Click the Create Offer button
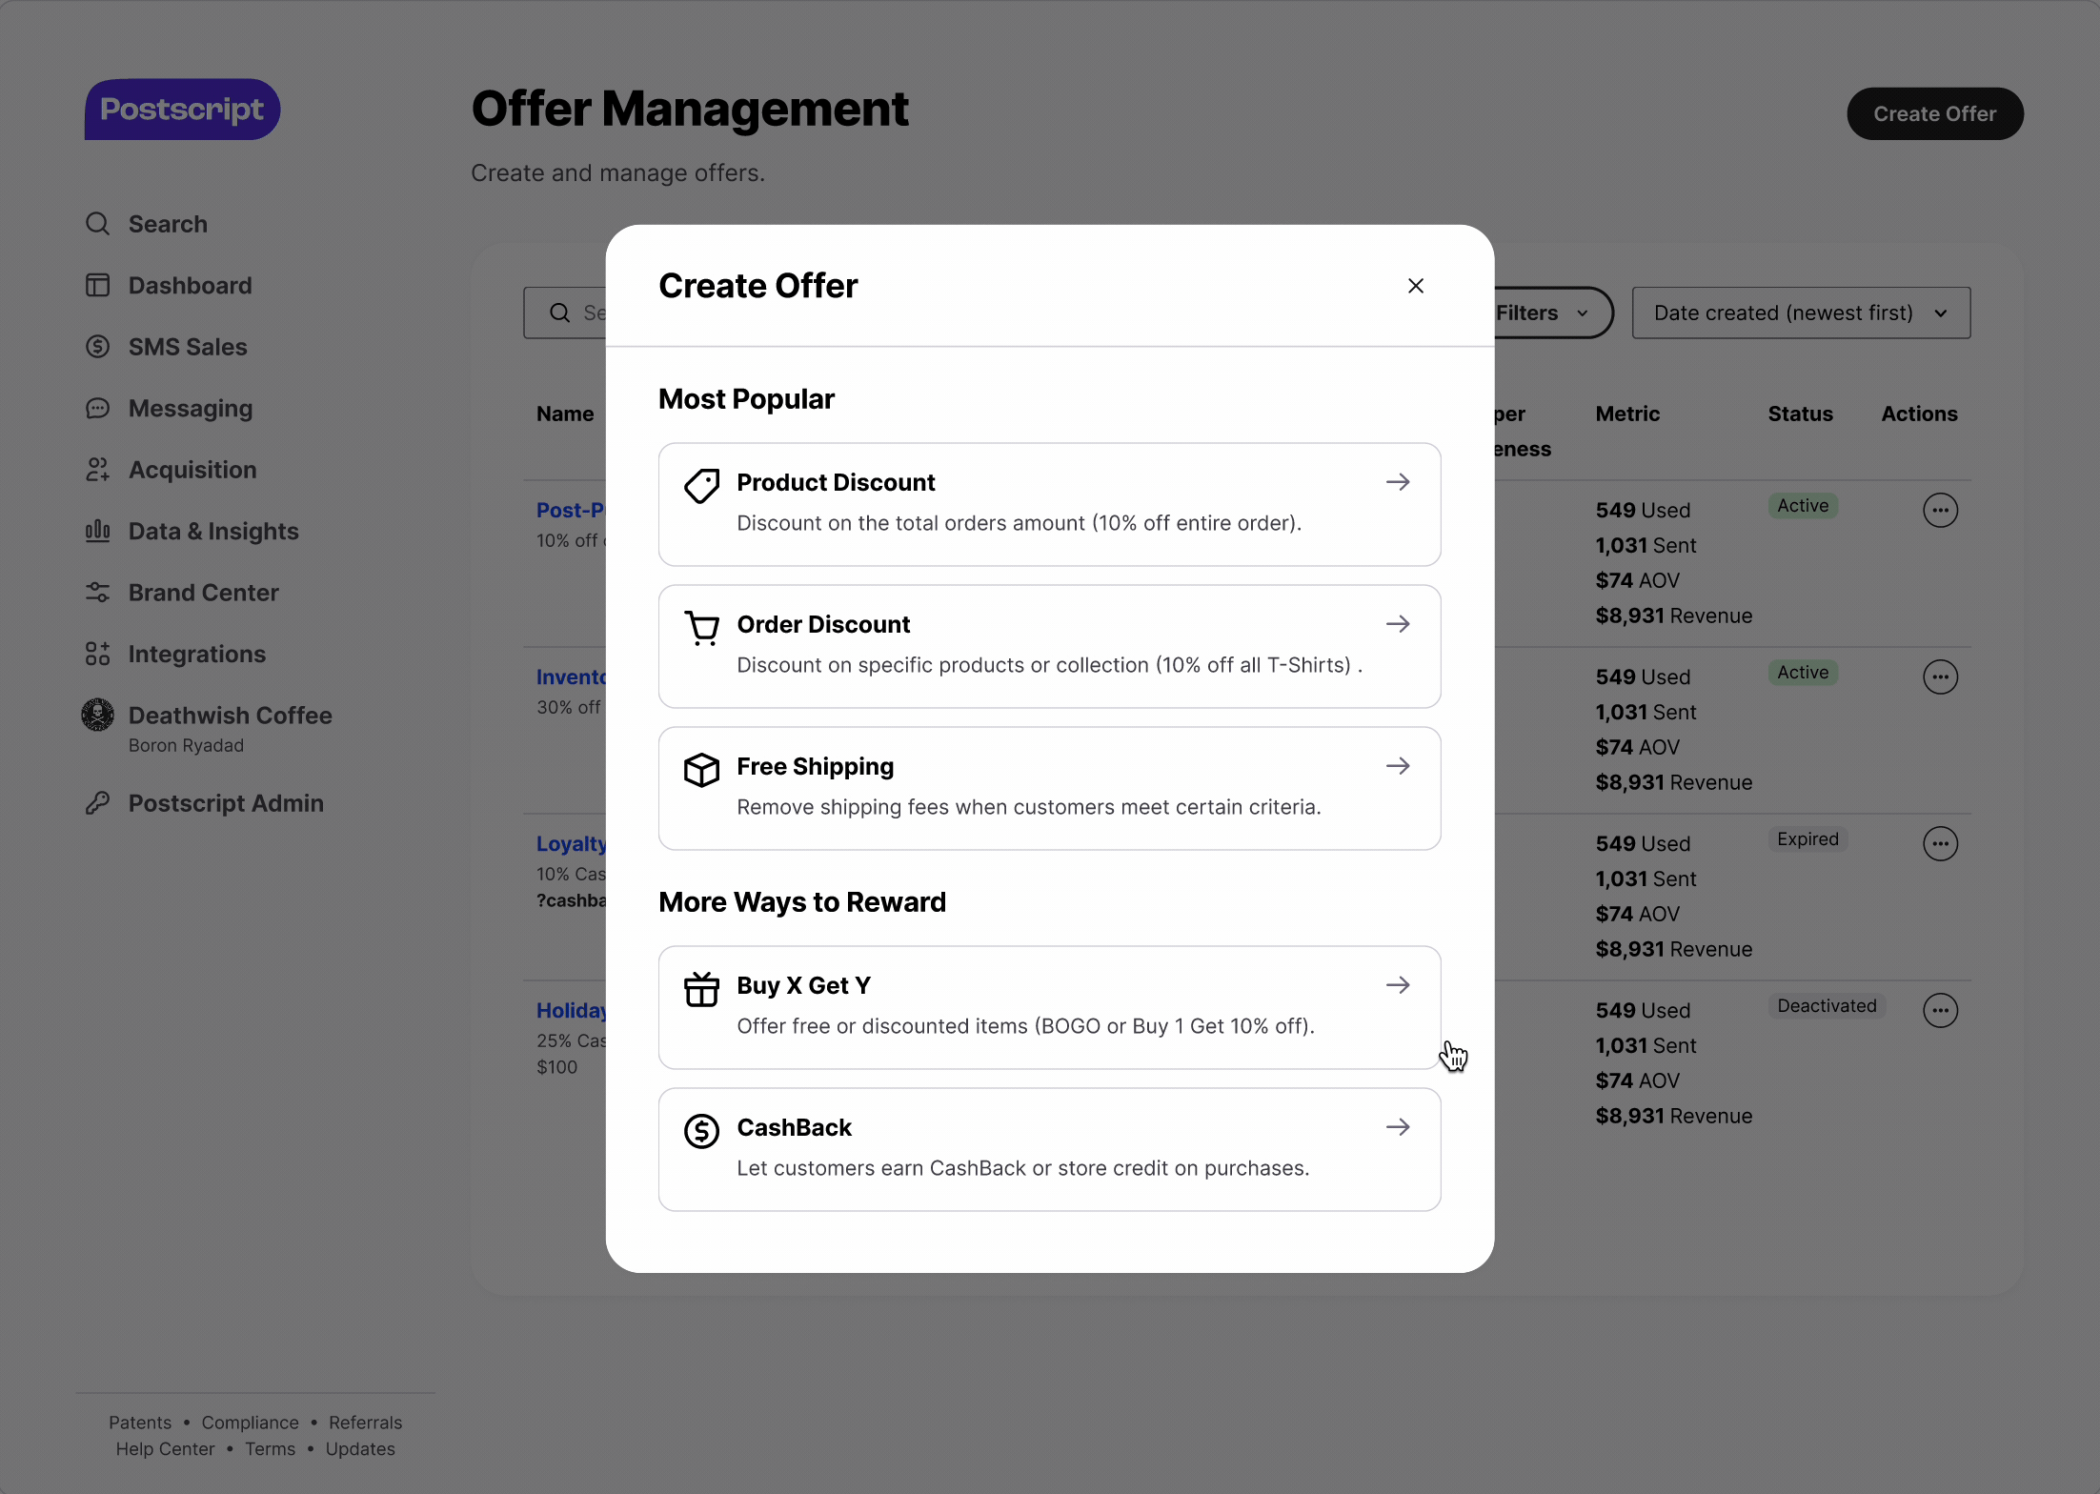 1933,114
